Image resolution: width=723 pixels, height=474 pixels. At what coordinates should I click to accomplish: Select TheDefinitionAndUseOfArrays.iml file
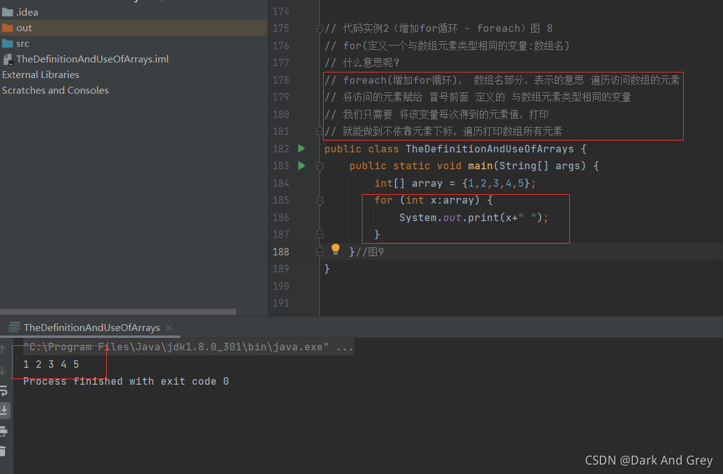click(x=92, y=59)
